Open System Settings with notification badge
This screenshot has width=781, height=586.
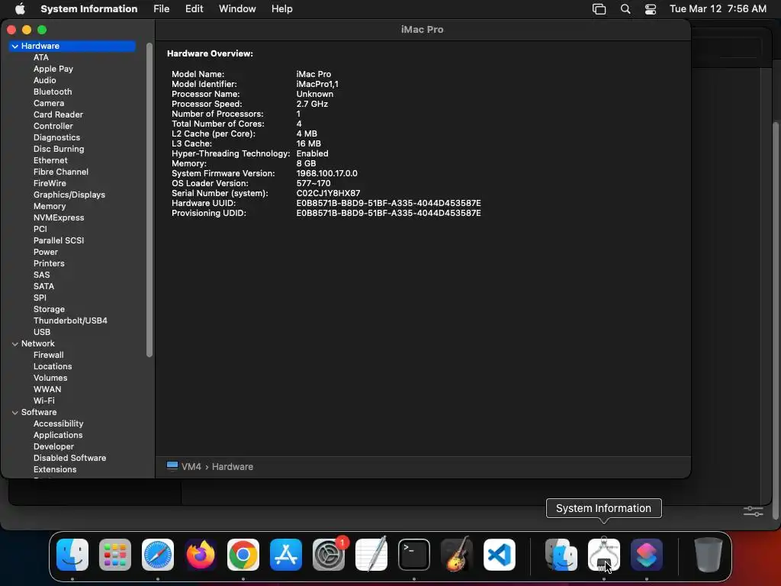(x=329, y=555)
